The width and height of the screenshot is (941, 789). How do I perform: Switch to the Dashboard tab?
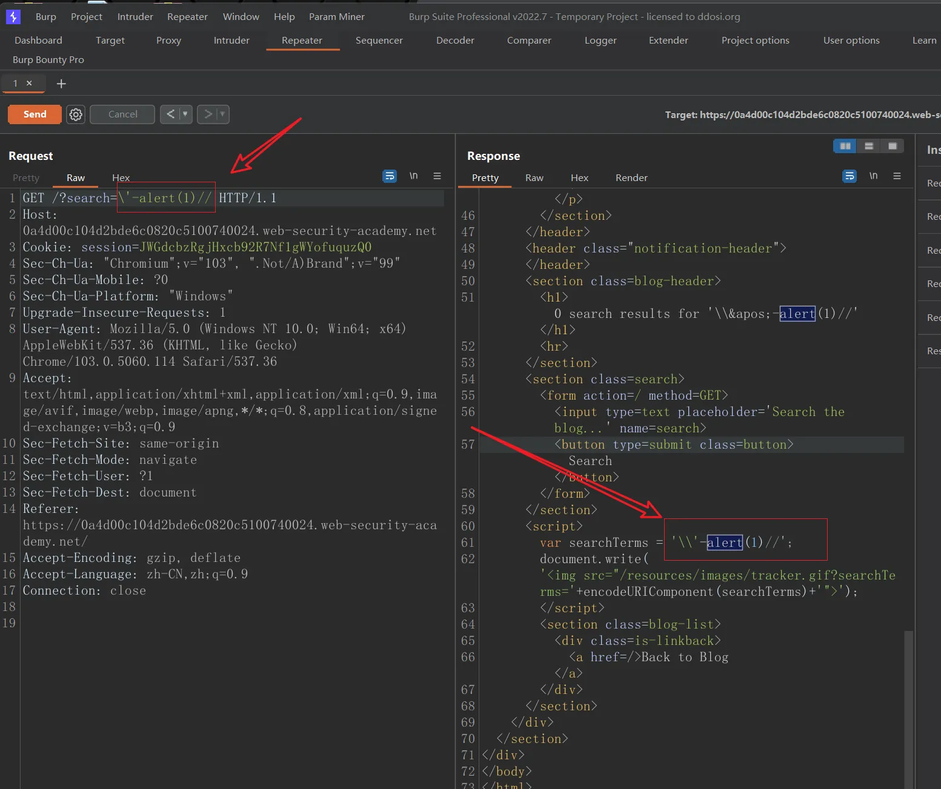coord(38,41)
